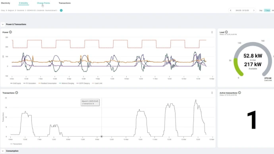Open the Electricity tab
The image size is (274, 154).
point(6,3)
